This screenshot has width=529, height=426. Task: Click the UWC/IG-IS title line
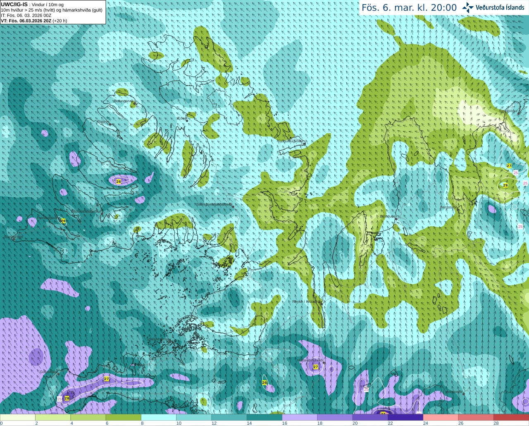click(32, 5)
